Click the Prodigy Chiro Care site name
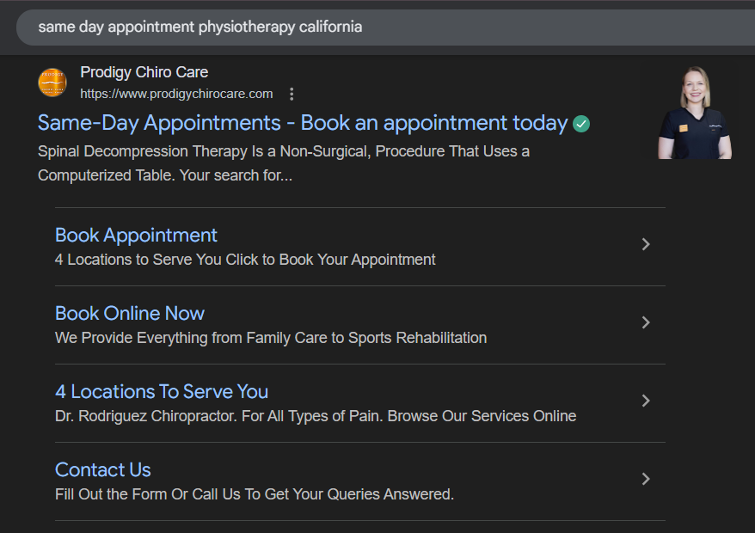Viewport: 755px width, 533px height. [144, 72]
